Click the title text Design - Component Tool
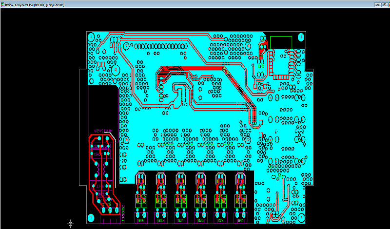Screen dimensions: 390x229 coord(20,5)
